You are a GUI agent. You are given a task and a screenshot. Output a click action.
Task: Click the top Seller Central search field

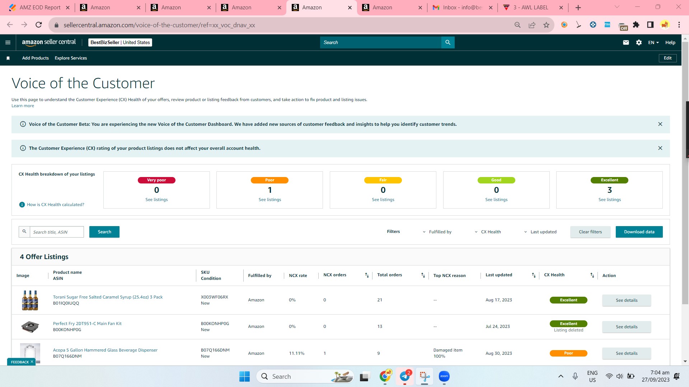[x=380, y=42]
